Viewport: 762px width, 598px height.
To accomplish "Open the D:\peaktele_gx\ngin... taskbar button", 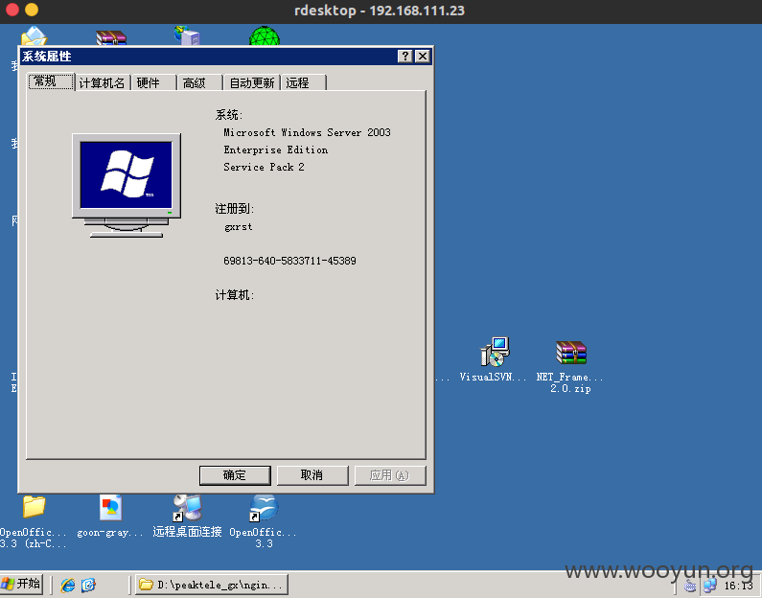I will pyautogui.click(x=212, y=585).
